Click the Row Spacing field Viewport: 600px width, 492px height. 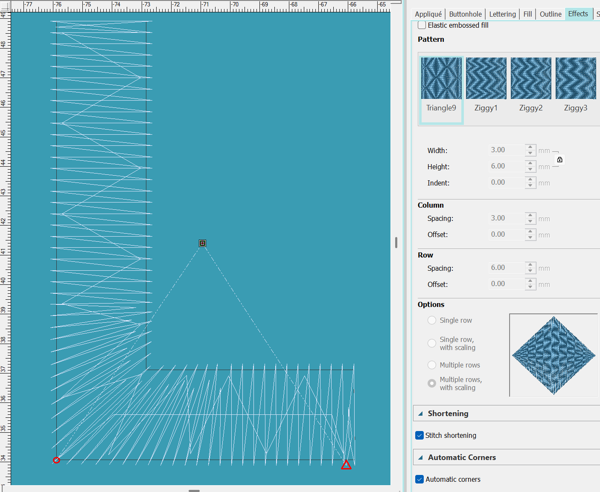507,268
